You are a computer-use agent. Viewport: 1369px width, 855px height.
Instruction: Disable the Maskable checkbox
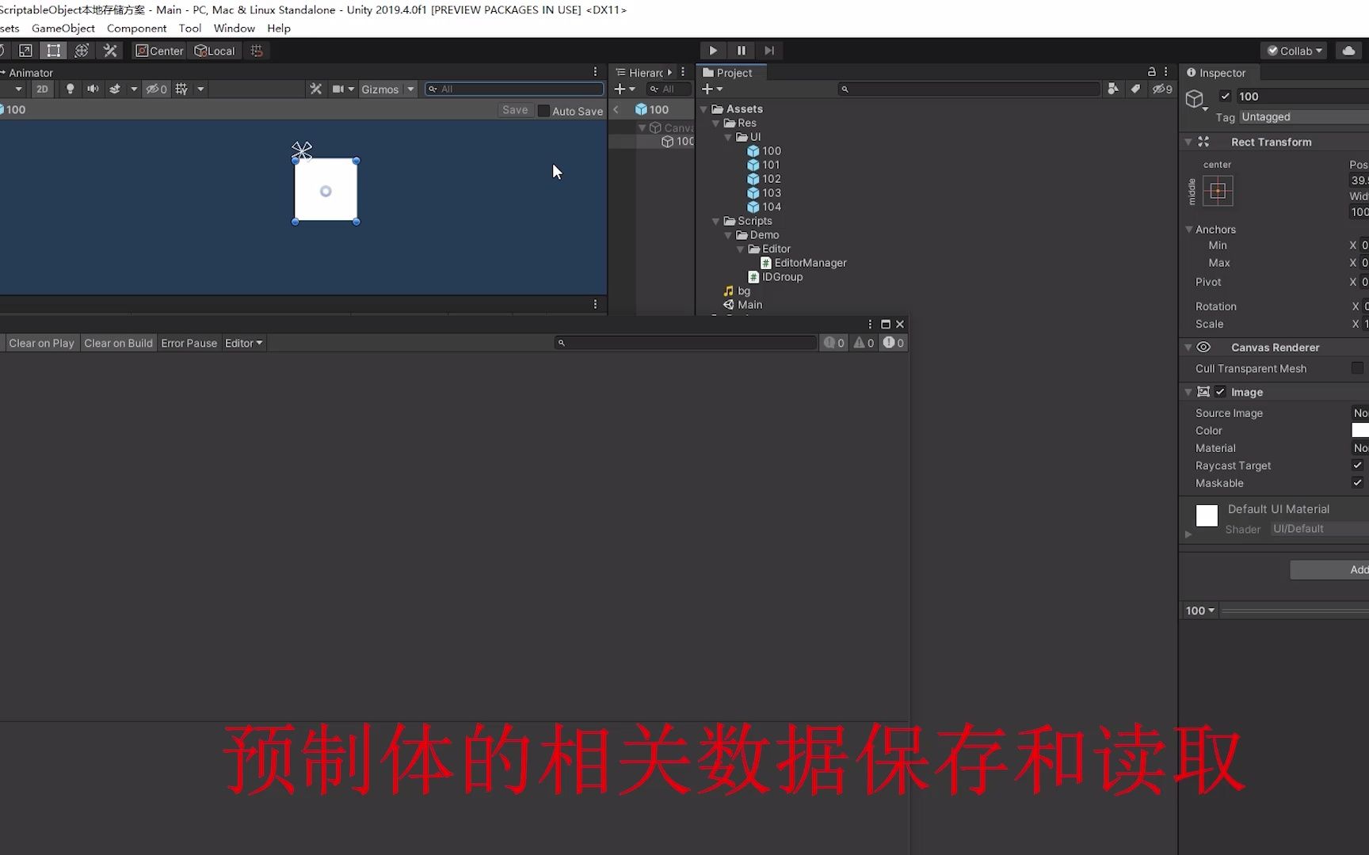(1357, 482)
